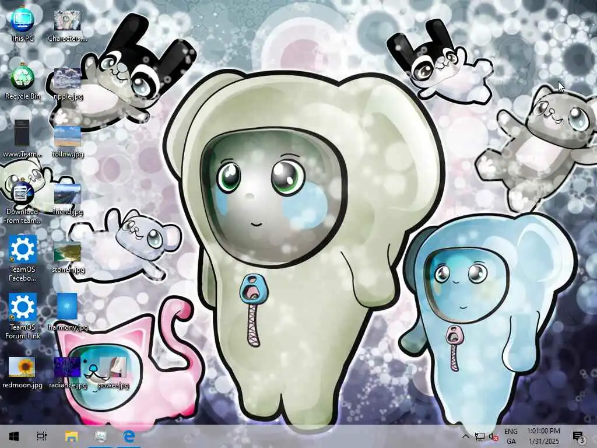Select the radiance.jpg file

(68, 373)
